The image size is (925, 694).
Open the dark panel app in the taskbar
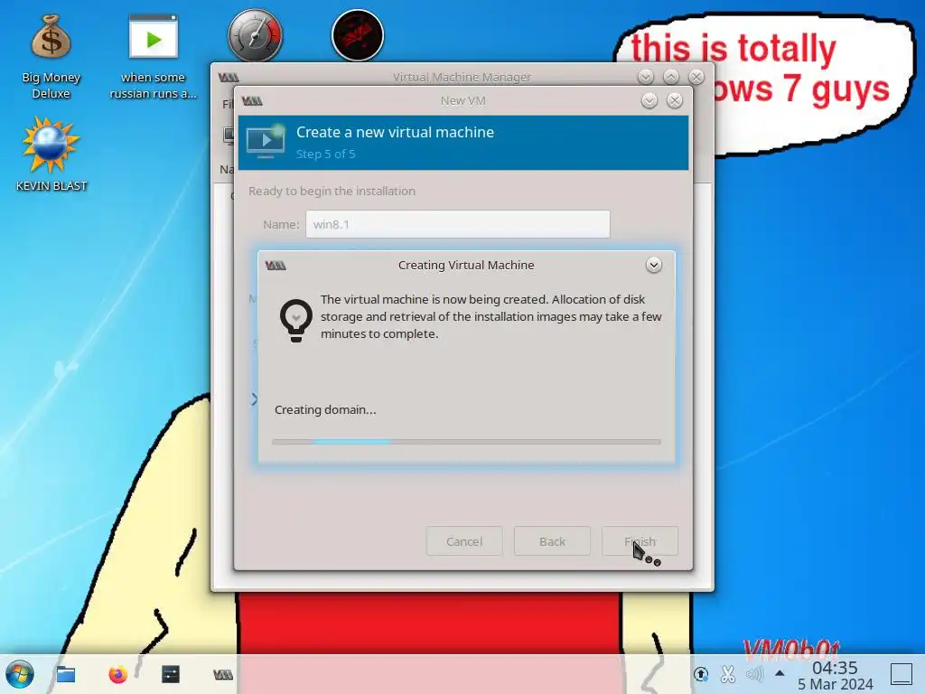171,674
